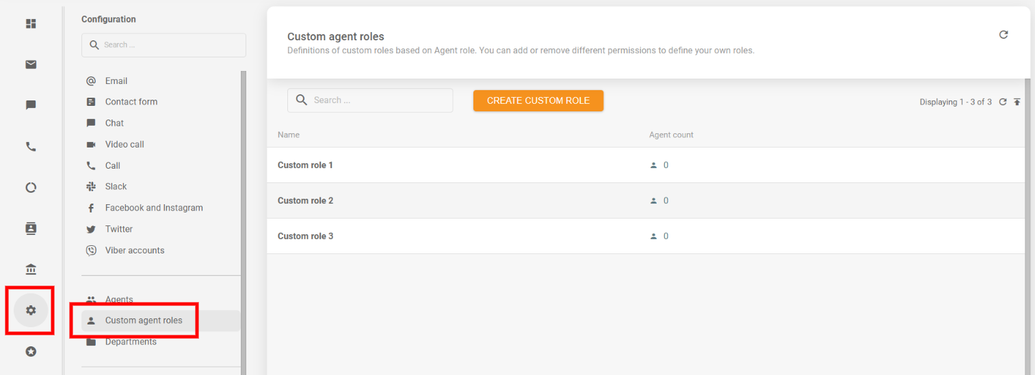Open the dashboard grid icon
Image resolution: width=1035 pixels, height=375 pixels.
tap(31, 24)
